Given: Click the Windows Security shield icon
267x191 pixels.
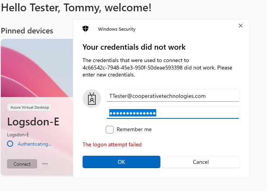Looking at the screenshot, I should [86, 29].
